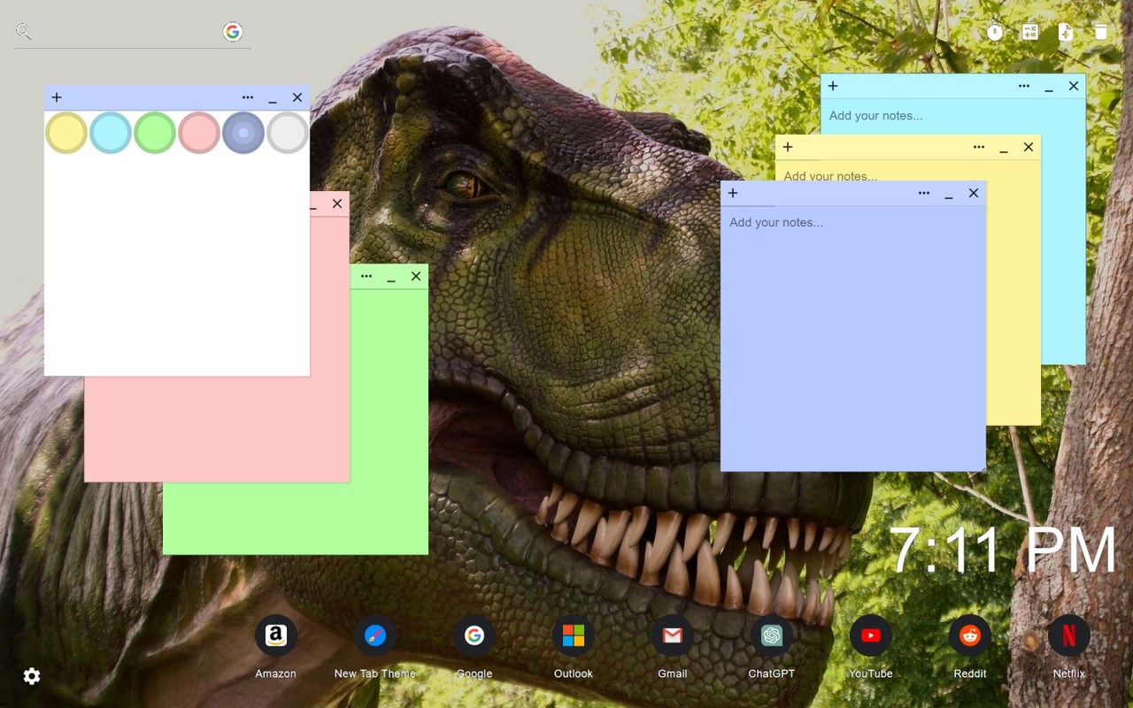Select the blue color swatch

click(243, 133)
